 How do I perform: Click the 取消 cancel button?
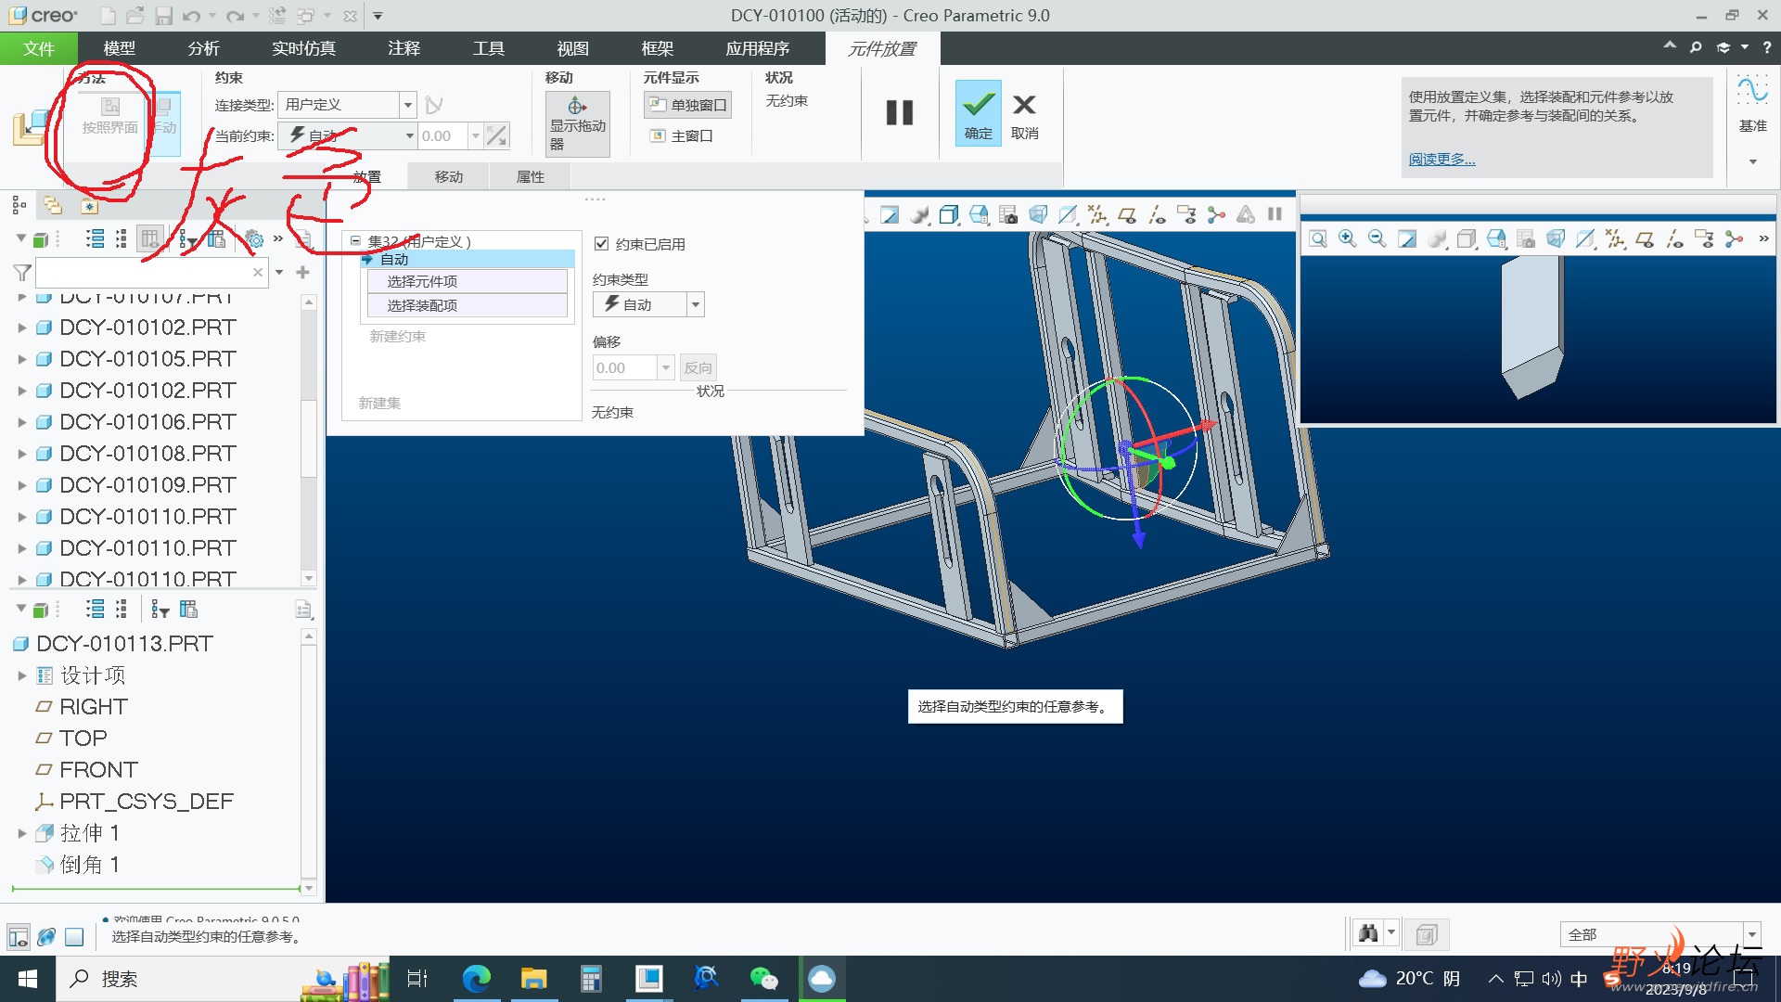1024,116
